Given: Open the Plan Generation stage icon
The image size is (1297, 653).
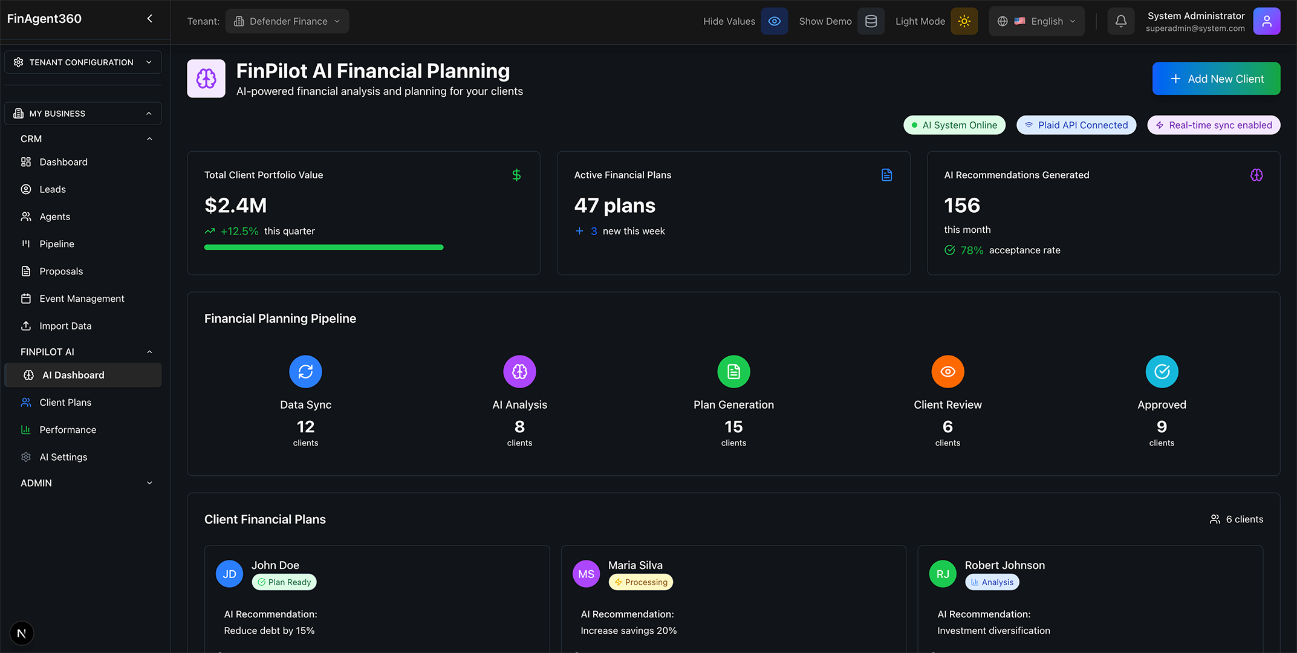Looking at the screenshot, I should click(733, 371).
